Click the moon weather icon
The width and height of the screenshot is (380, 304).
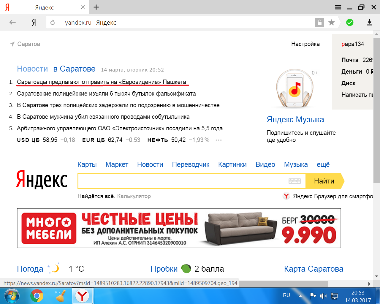pyautogui.click(x=54, y=268)
